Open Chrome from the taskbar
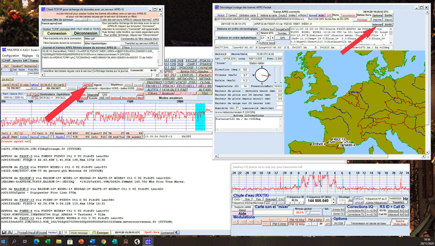 [x=103, y=242]
